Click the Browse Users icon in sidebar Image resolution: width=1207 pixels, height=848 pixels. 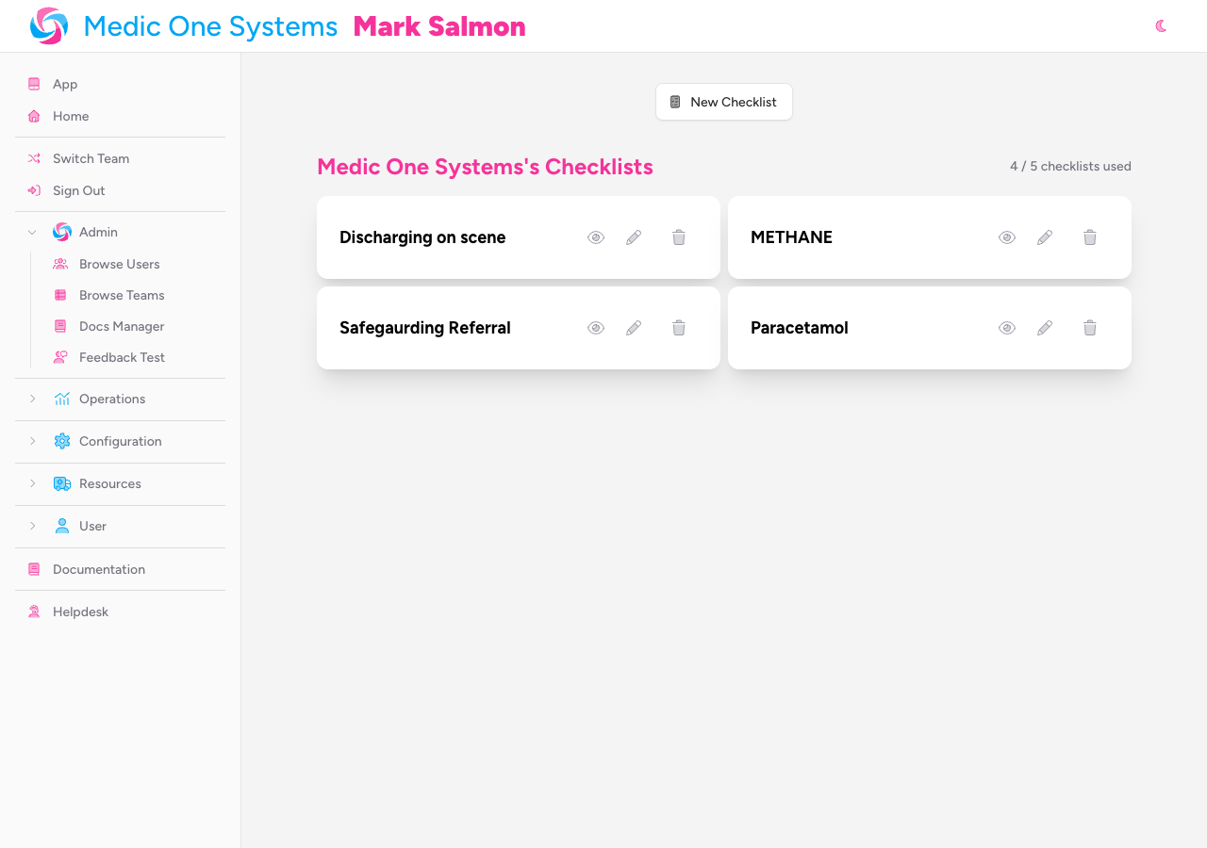60,263
